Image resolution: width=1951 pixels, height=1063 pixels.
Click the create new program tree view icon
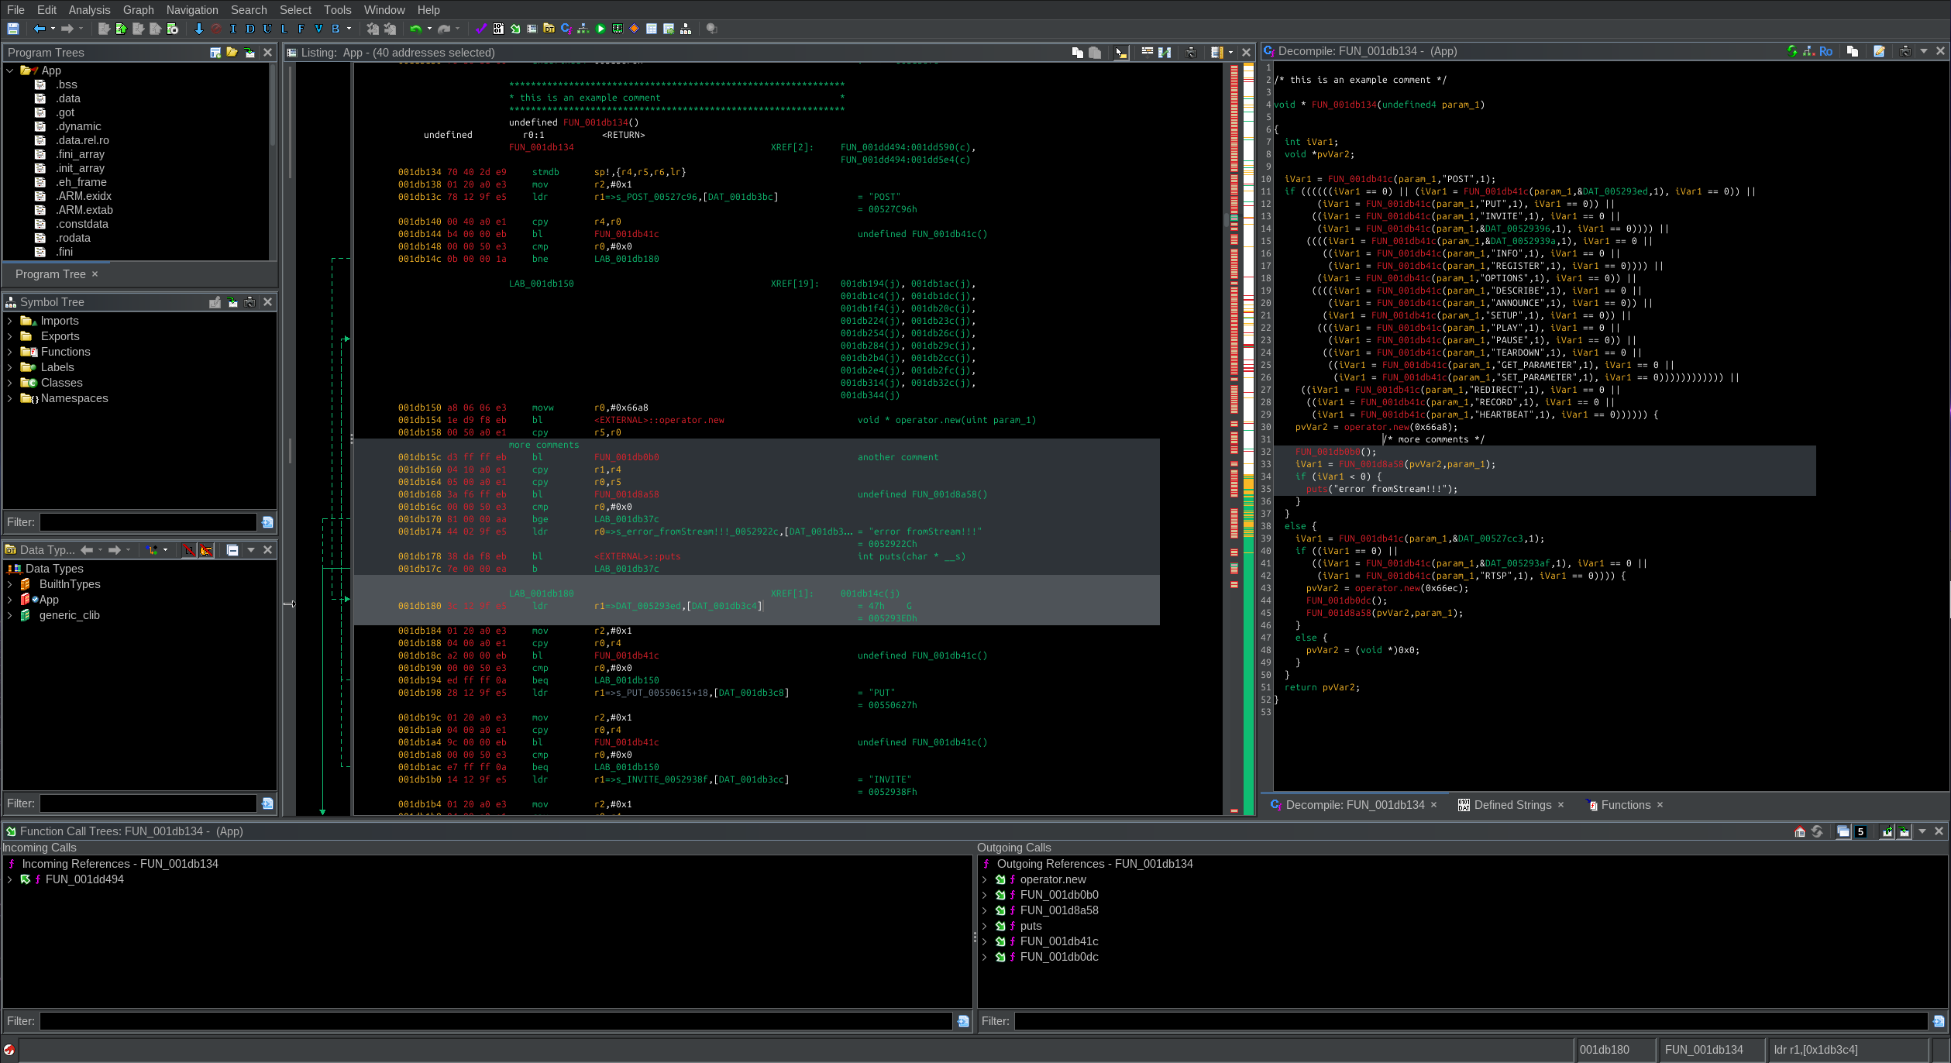(x=215, y=53)
